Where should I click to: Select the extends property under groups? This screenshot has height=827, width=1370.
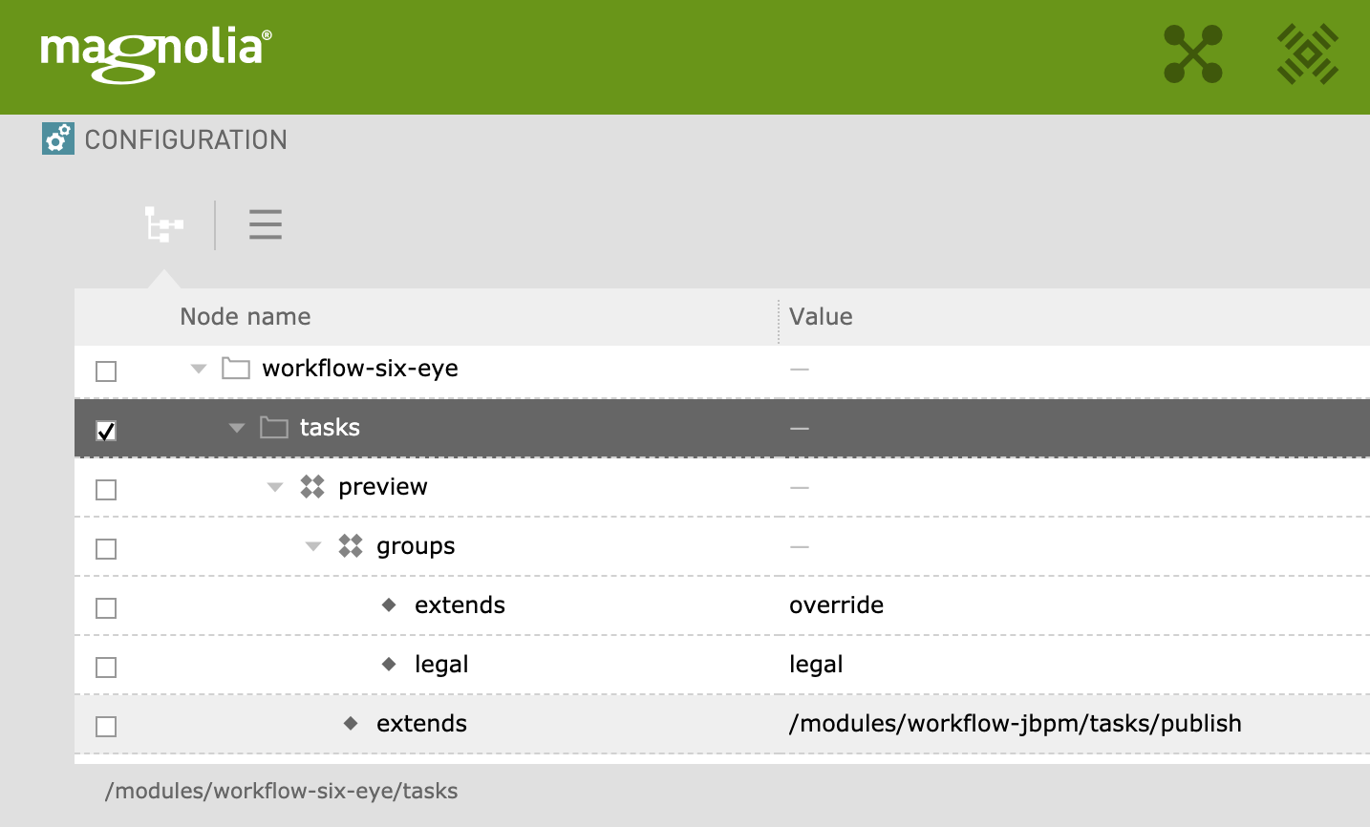460,605
